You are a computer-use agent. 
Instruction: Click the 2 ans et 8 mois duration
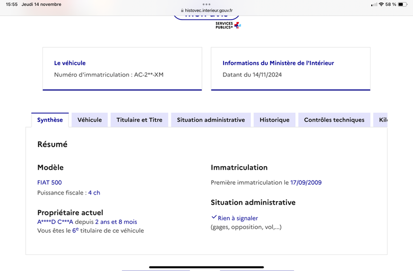pos(116,222)
